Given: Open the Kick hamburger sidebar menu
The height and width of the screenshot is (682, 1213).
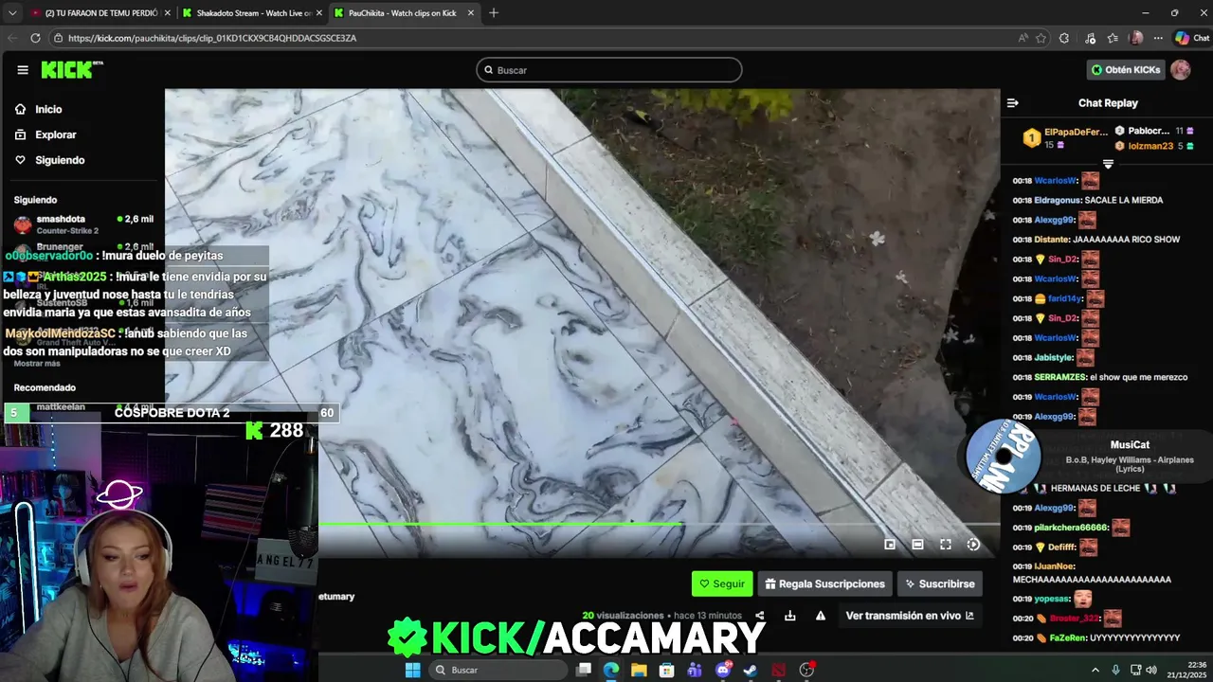Looking at the screenshot, I should tap(23, 70).
